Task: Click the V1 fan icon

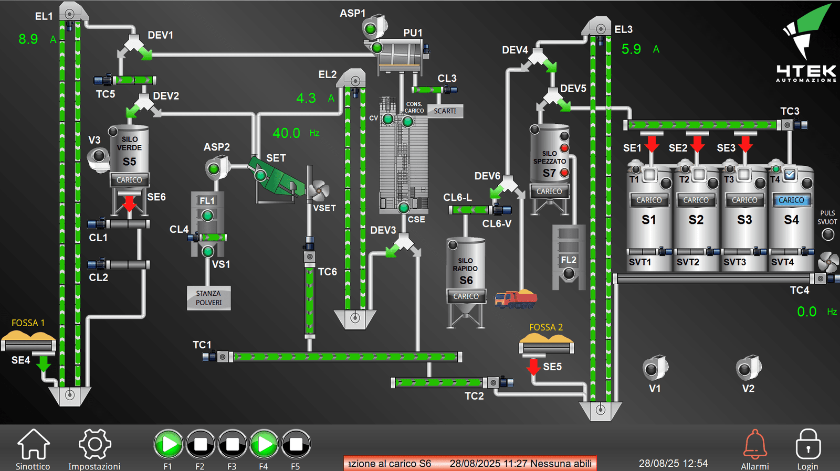Action: point(655,368)
